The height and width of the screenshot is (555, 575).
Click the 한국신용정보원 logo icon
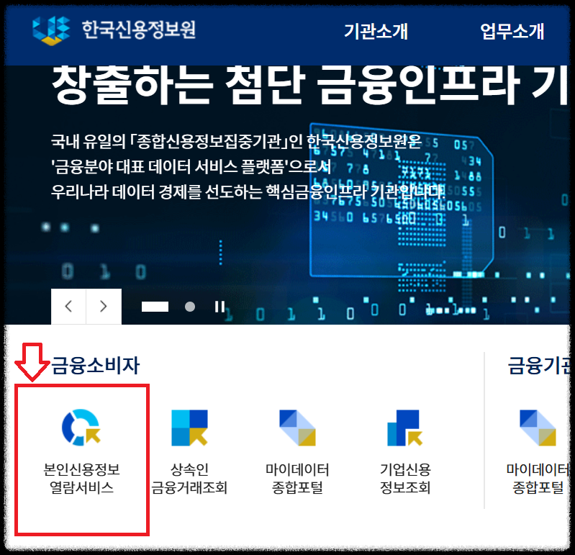51,30
